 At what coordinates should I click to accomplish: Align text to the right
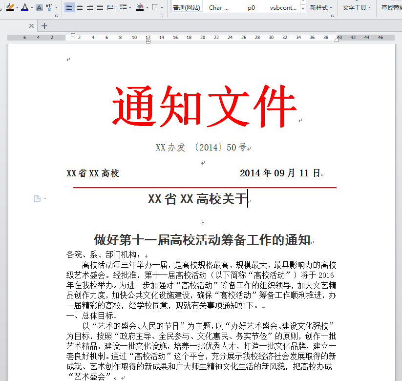pyautogui.click(x=90, y=7)
